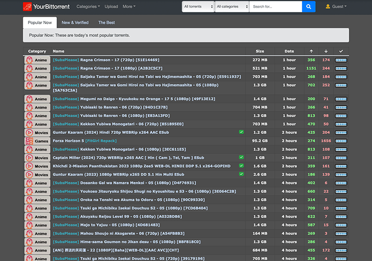Click the 1656 leechers value

pos(326,141)
